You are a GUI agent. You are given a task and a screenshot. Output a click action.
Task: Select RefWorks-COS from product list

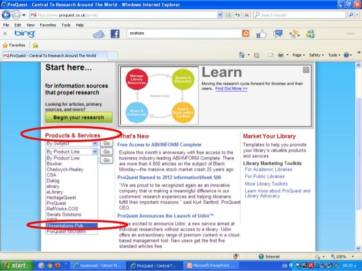click(x=62, y=209)
